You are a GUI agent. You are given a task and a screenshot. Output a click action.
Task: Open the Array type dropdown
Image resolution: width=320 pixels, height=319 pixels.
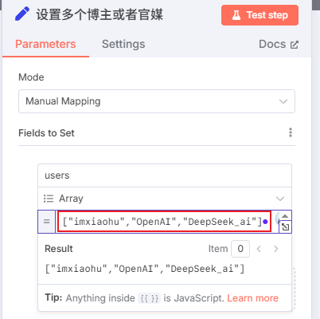coord(165,199)
